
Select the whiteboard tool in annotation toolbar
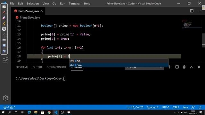4,7
